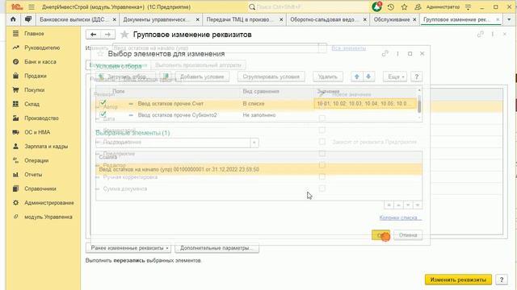Click Добавить условие button
This screenshot has width=517, height=290.
202,77
